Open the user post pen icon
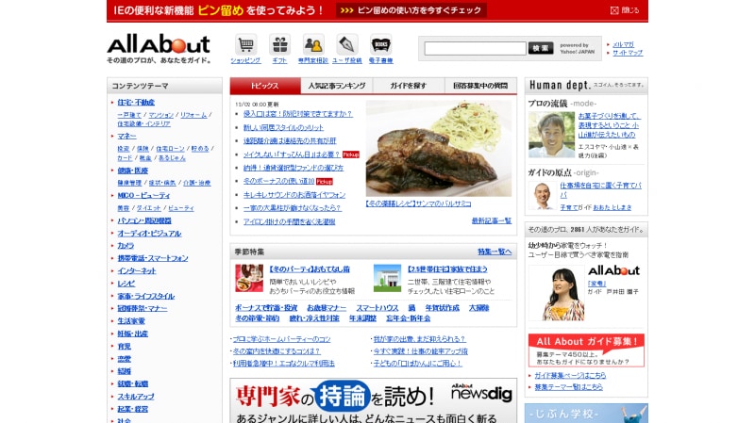The height and width of the screenshot is (423, 755). pyautogui.click(x=346, y=44)
